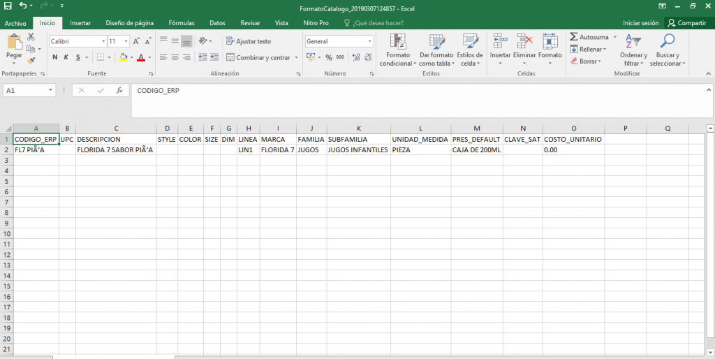Toggle italic (K) formatting

(66, 57)
